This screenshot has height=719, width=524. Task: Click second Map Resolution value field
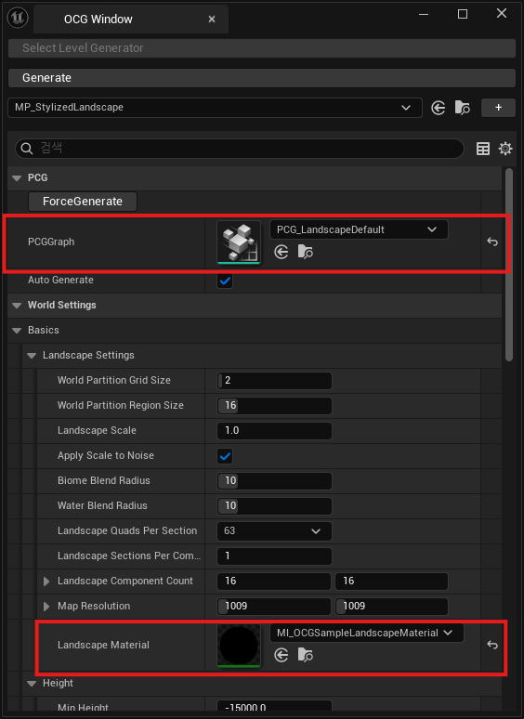391,607
